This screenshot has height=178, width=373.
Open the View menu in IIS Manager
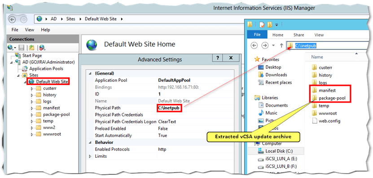click(x=30, y=30)
